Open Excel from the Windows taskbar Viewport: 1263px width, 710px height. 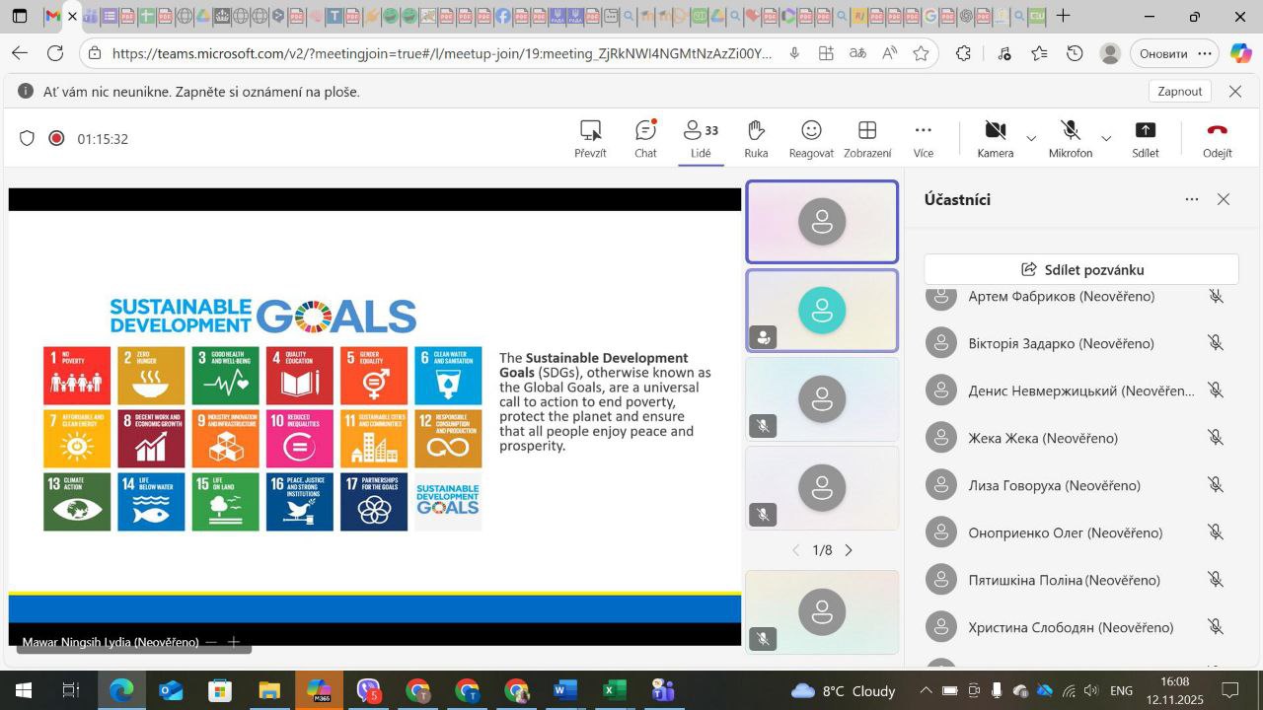coord(614,690)
